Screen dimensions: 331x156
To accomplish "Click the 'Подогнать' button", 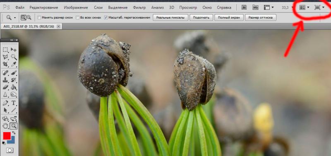I will point(201,18).
